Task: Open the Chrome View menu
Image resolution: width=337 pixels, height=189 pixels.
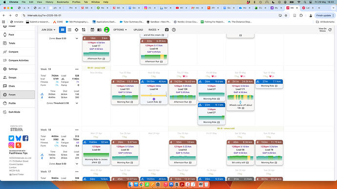Action: 40,2
